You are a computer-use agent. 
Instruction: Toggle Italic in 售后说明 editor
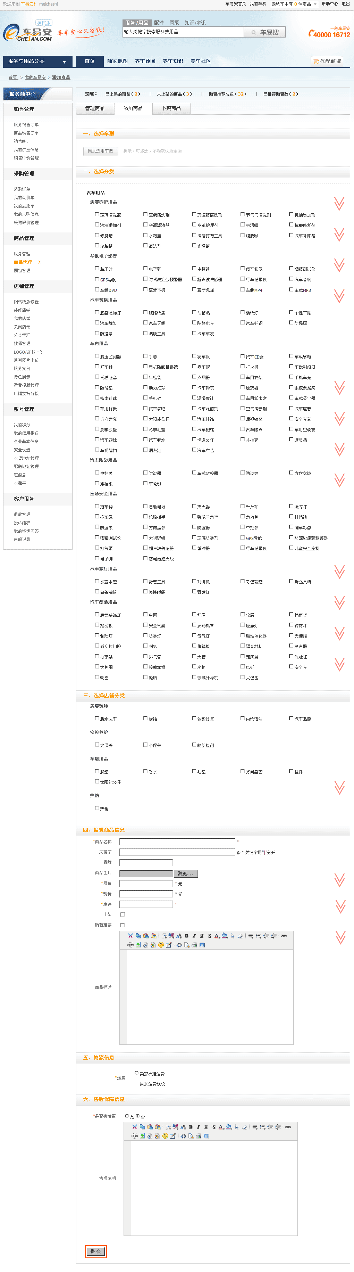(x=198, y=1127)
